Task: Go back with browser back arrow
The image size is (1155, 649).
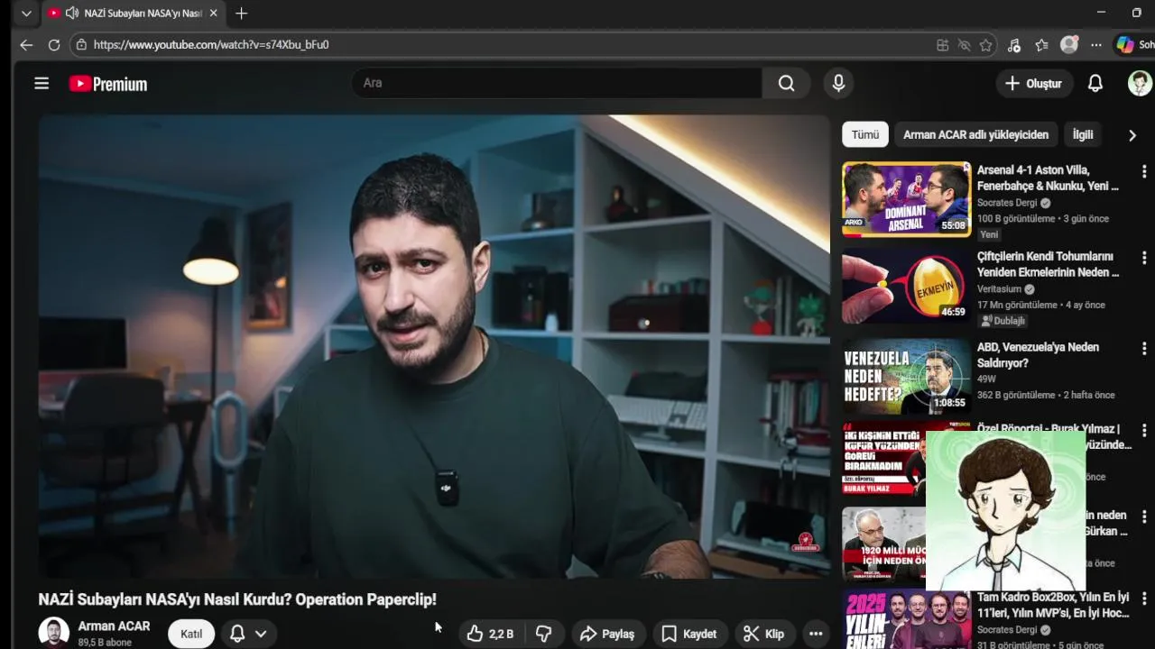Action: point(26,44)
